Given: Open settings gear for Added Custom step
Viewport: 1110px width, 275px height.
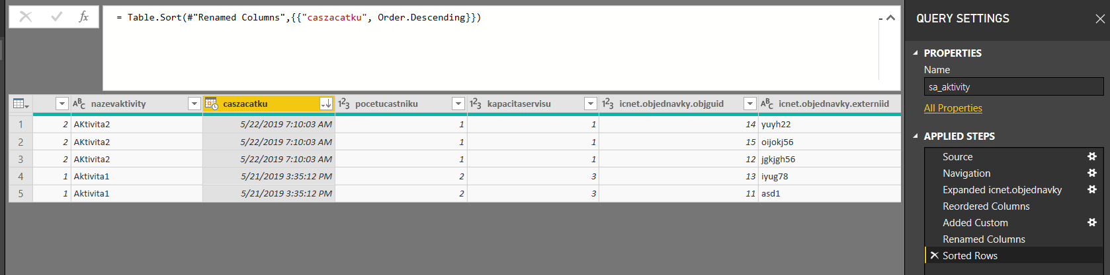Looking at the screenshot, I should coord(1092,222).
